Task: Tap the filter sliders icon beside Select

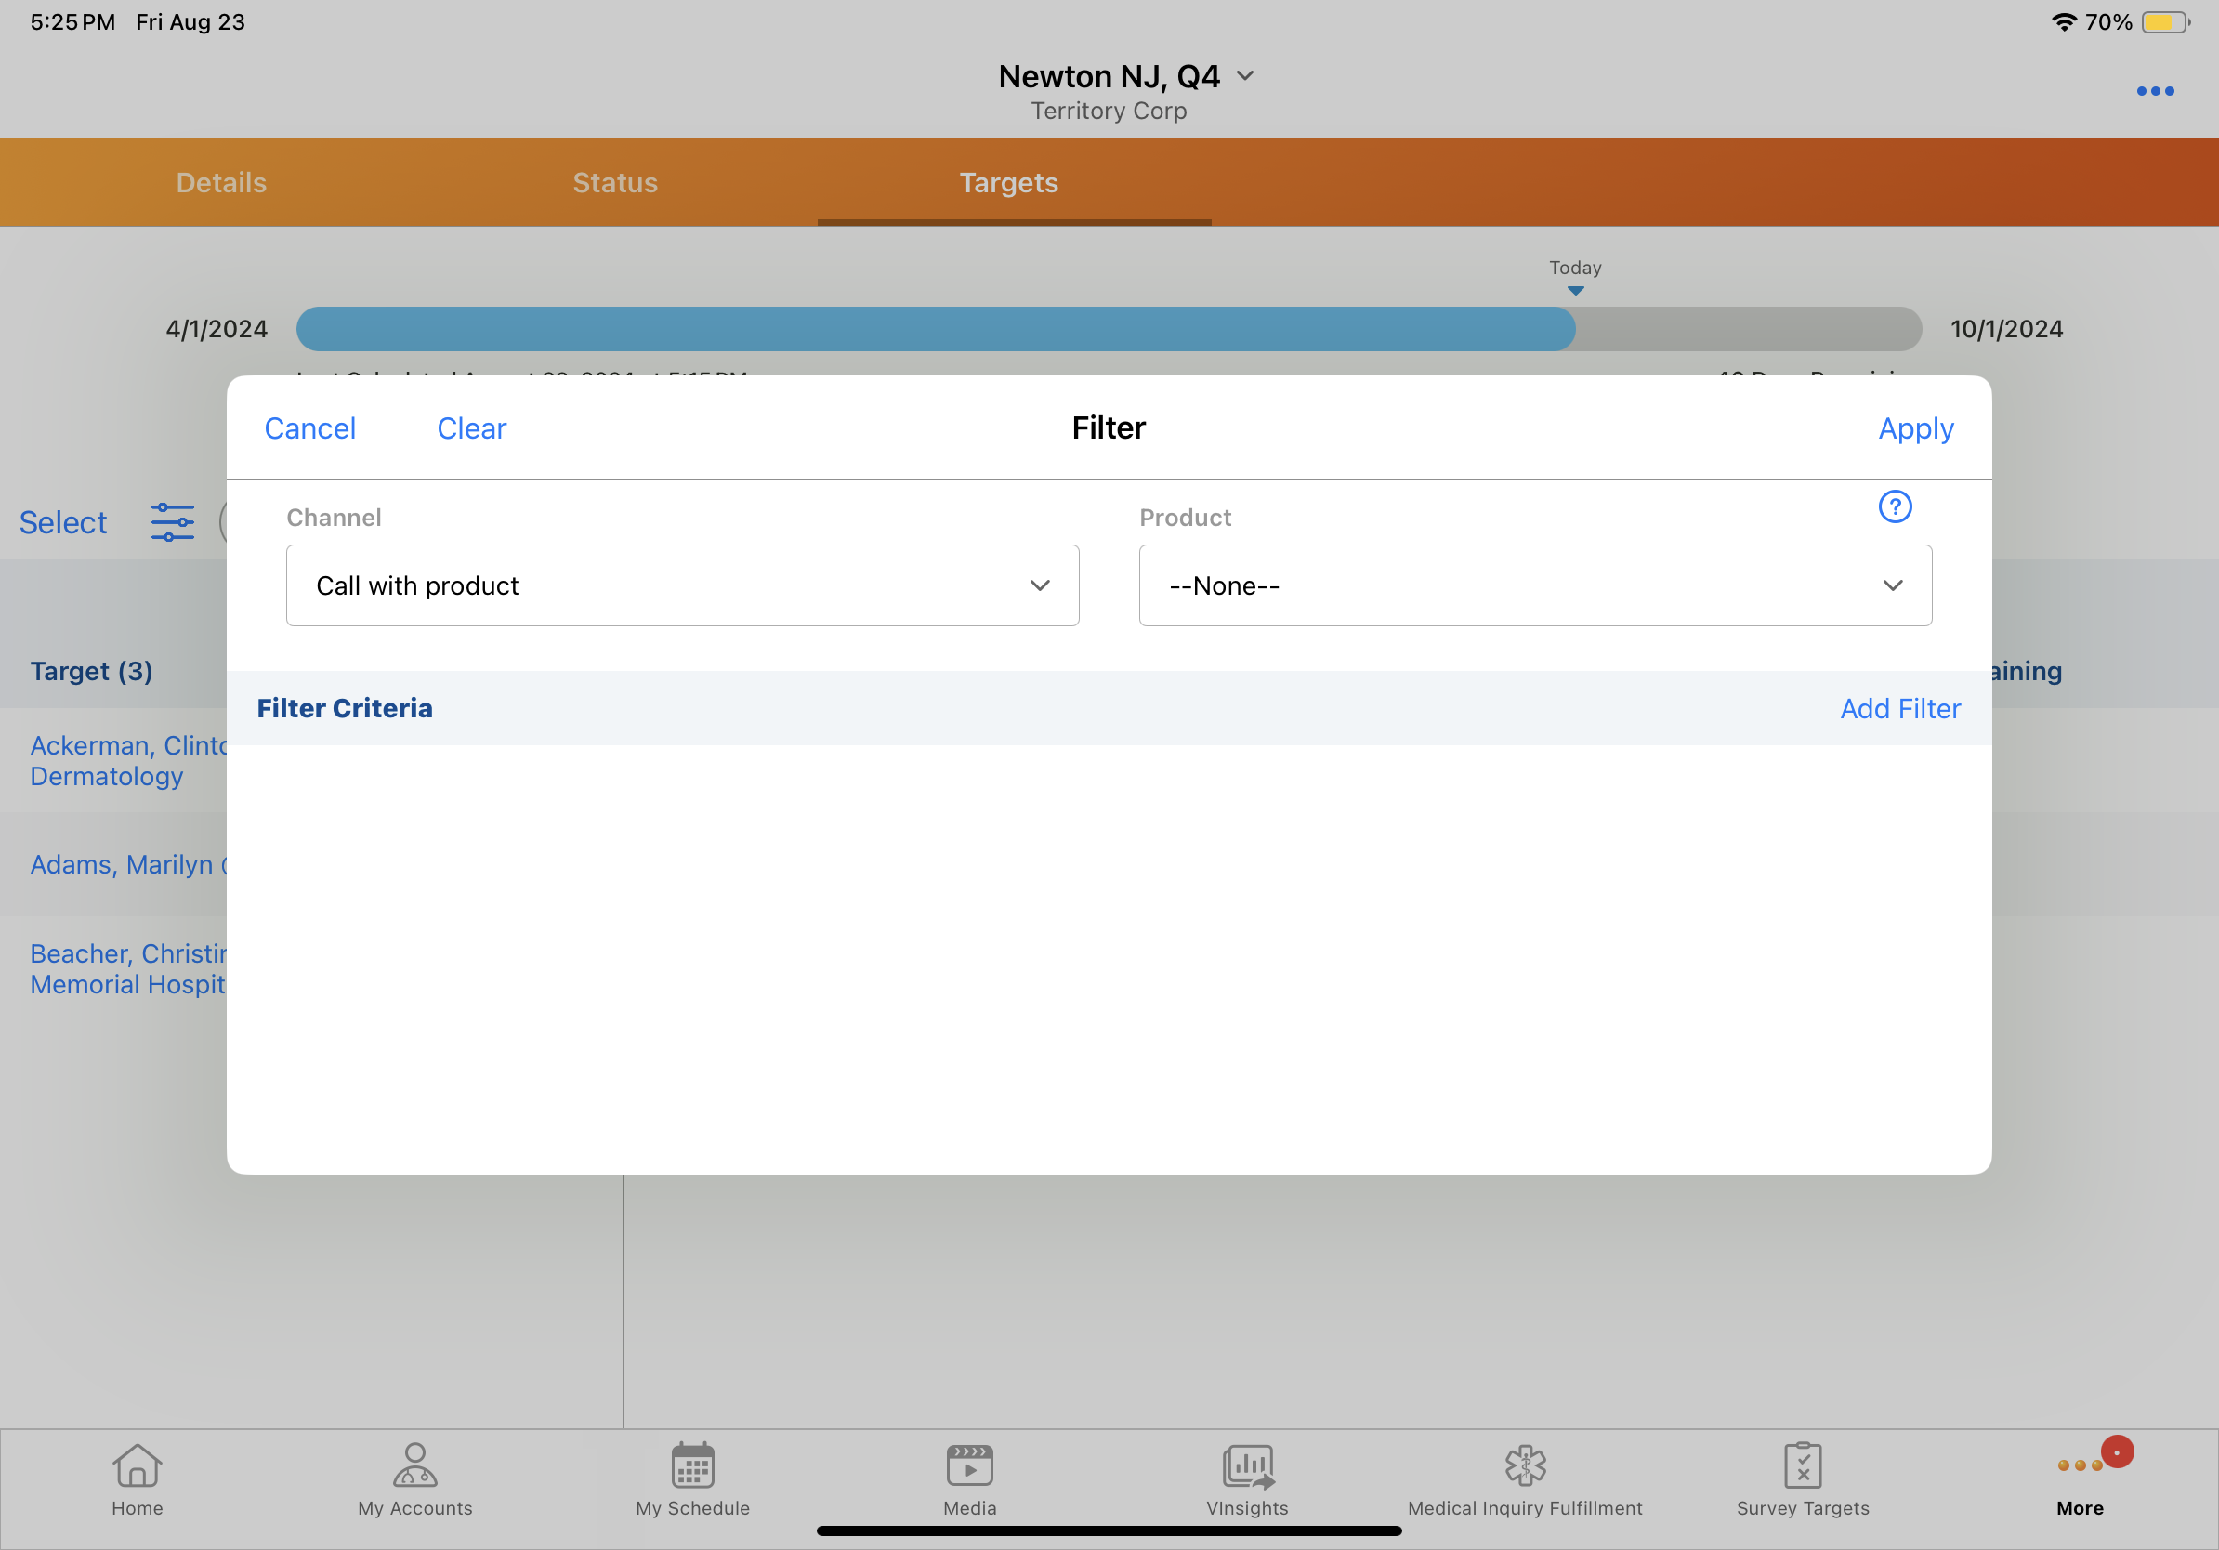Action: tap(172, 522)
